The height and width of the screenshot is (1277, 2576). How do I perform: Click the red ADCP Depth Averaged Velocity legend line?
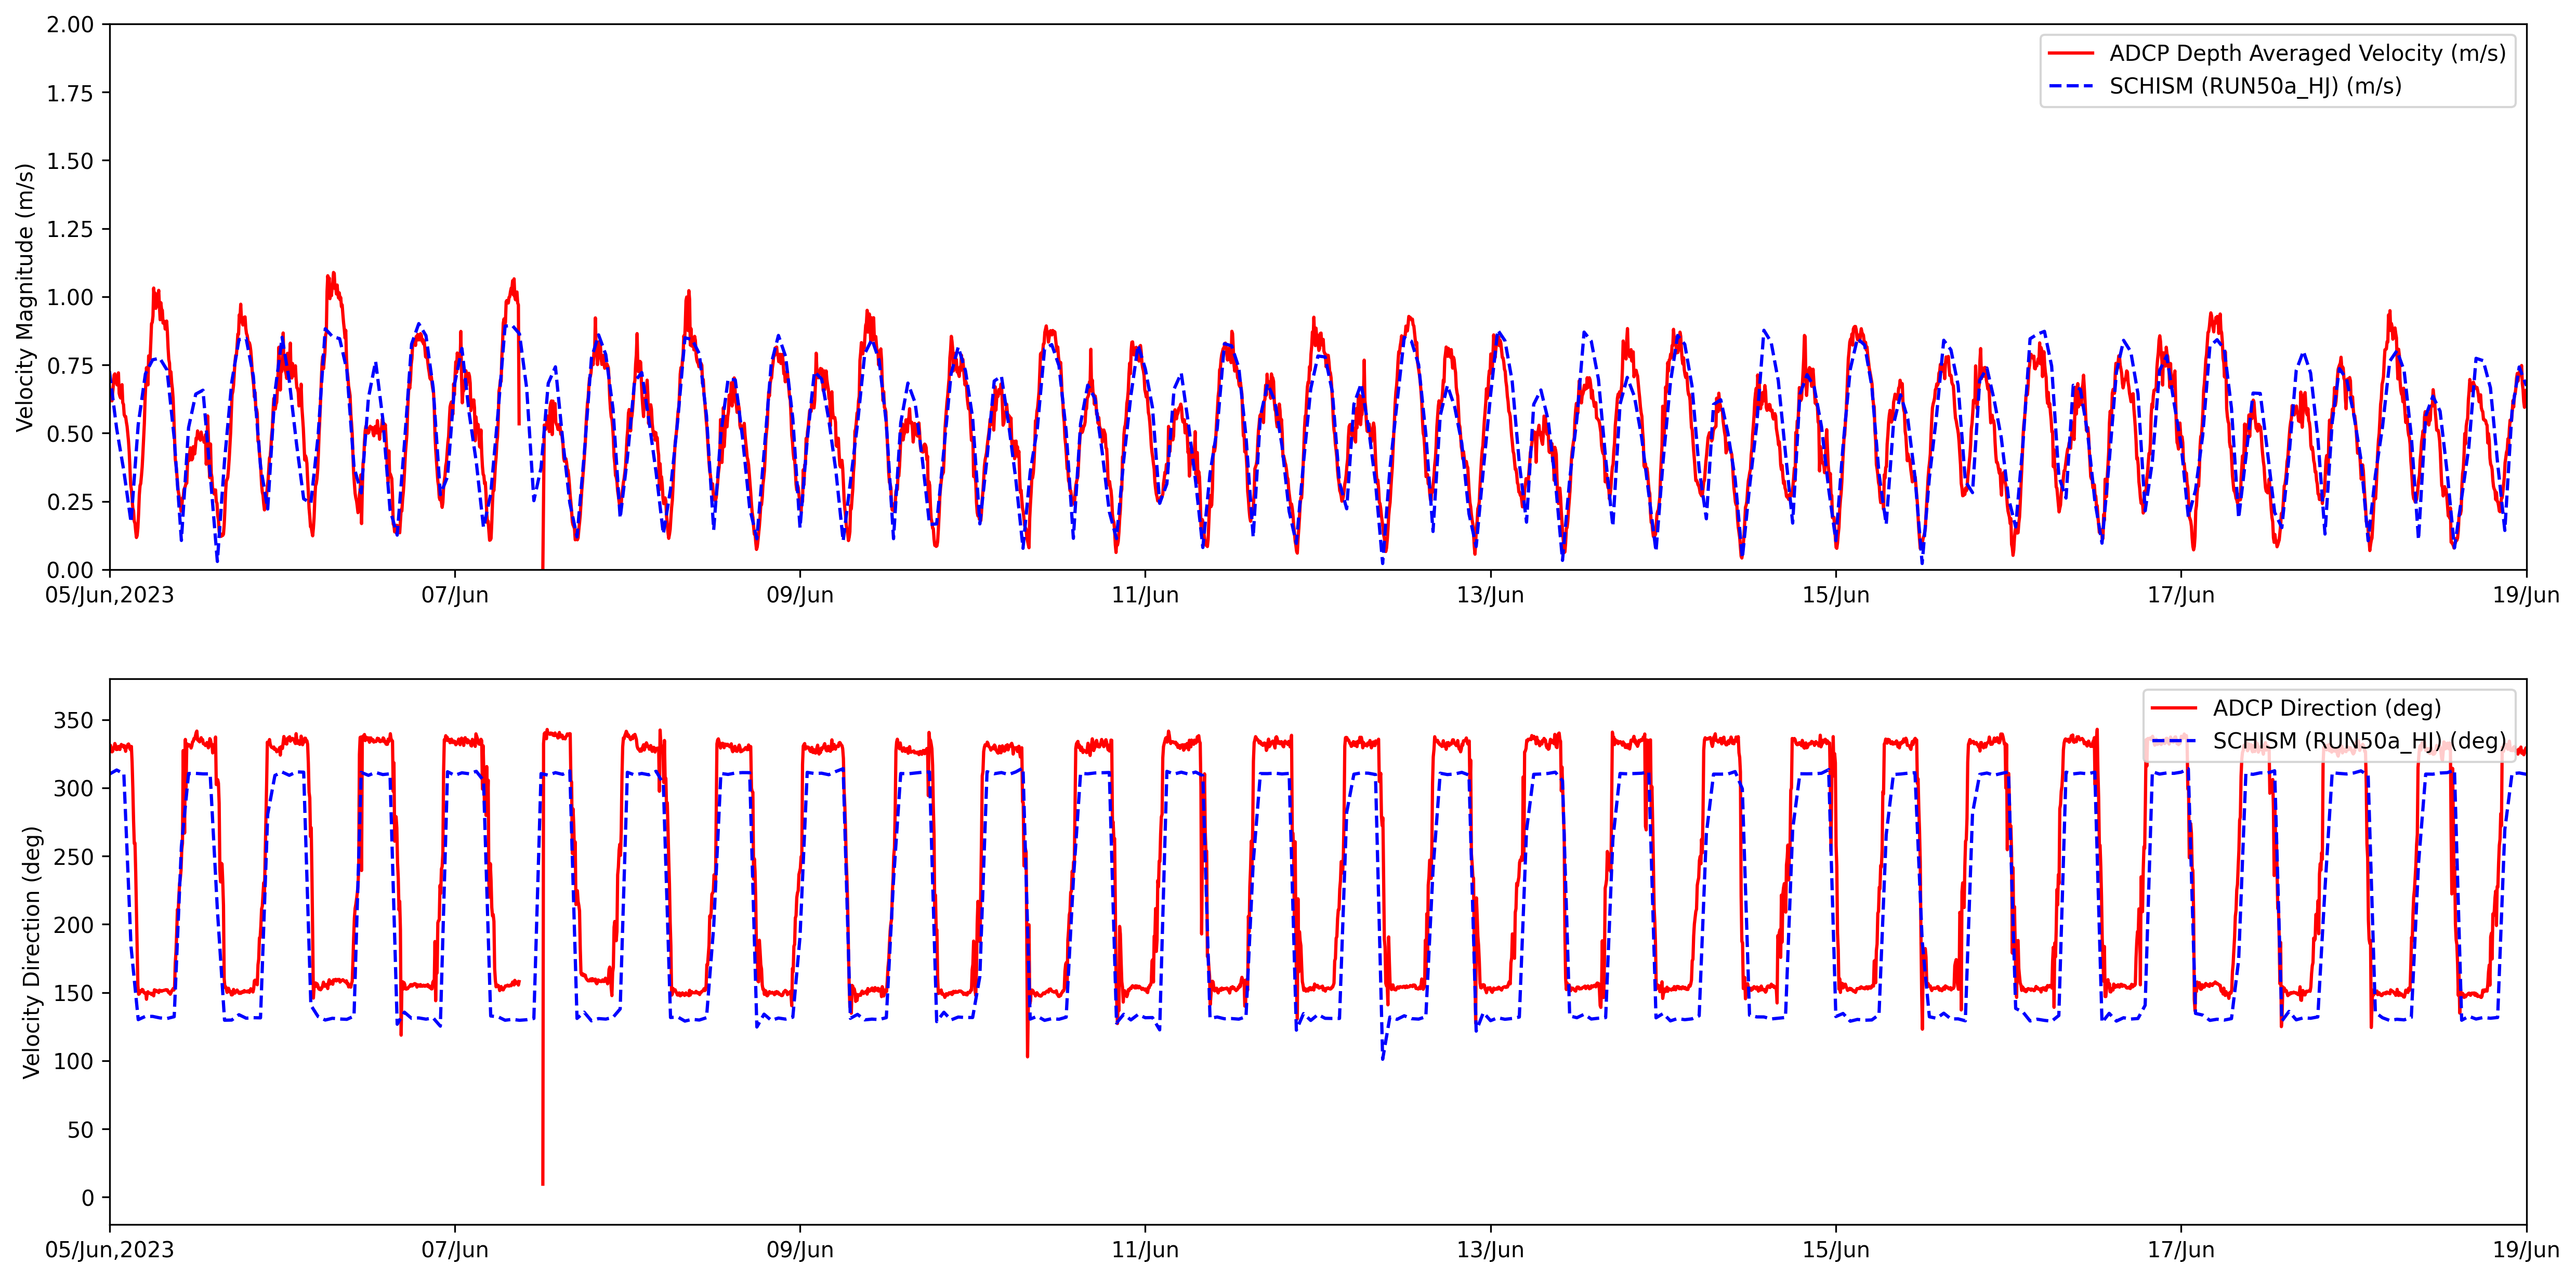pos(2071,53)
